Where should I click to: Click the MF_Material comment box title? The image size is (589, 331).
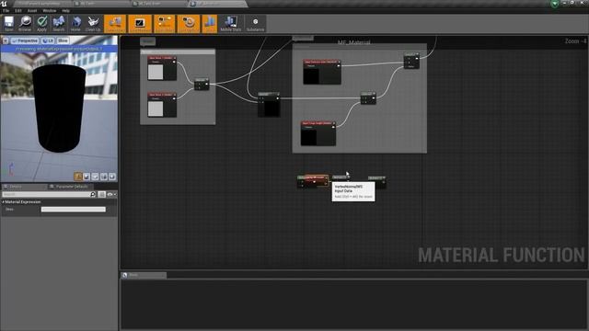click(353, 42)
